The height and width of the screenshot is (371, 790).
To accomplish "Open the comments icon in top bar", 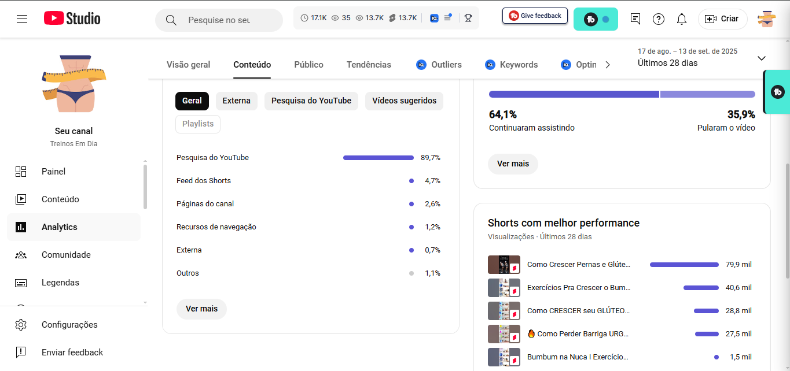I will pos(635,19).
